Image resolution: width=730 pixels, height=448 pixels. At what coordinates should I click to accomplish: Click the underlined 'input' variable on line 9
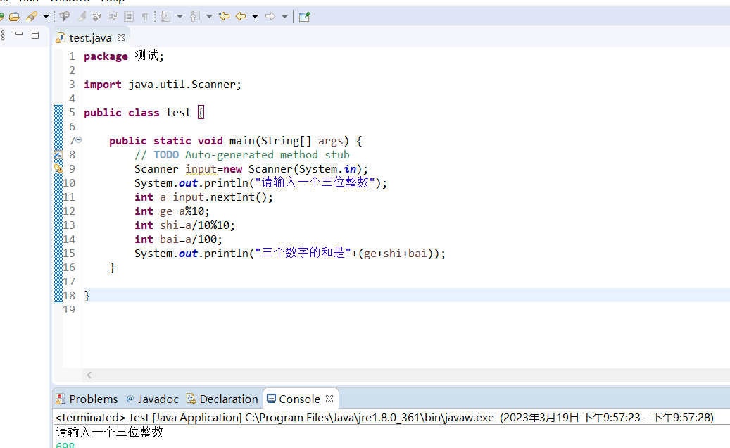point(201,169)
